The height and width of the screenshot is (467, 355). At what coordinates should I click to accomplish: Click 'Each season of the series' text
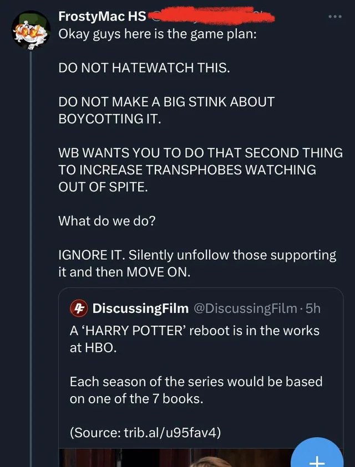click(x=196, y=389)
